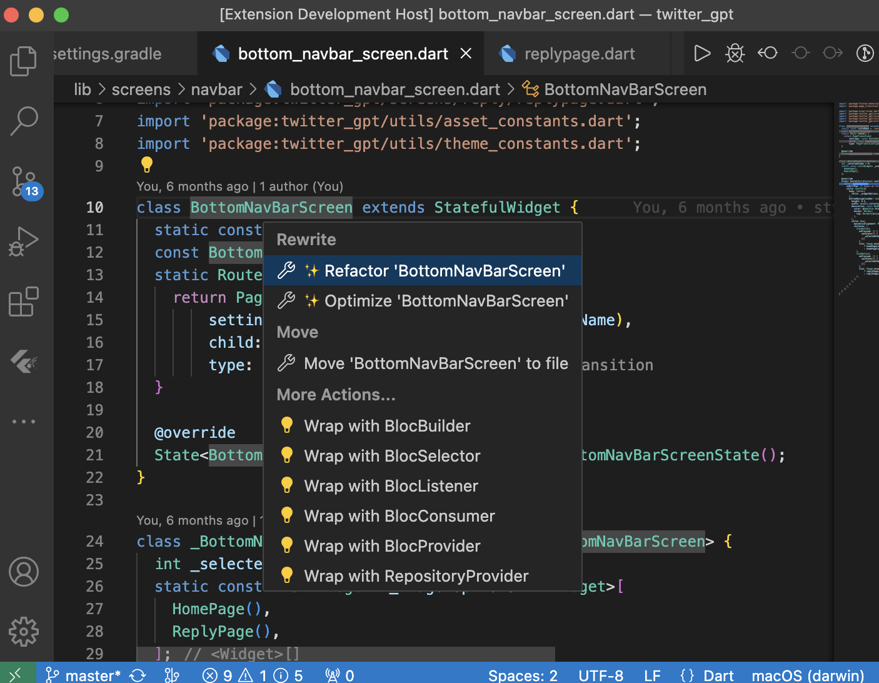Open warnings count in status bar

click(253, 675)
